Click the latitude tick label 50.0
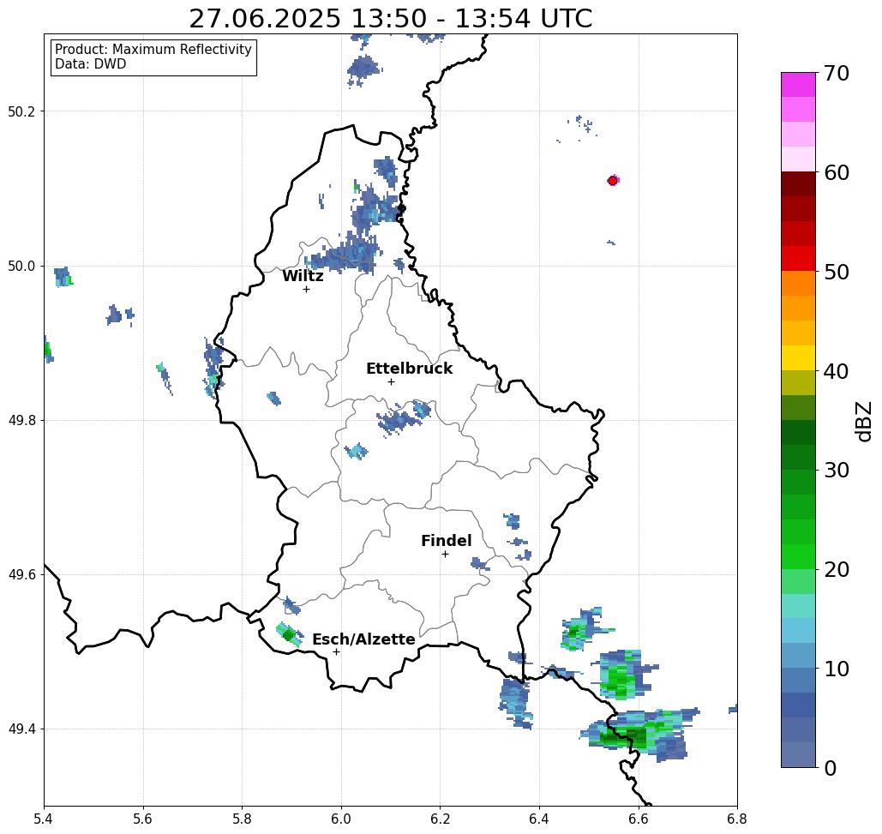882x834 pixels. (21, 266)
